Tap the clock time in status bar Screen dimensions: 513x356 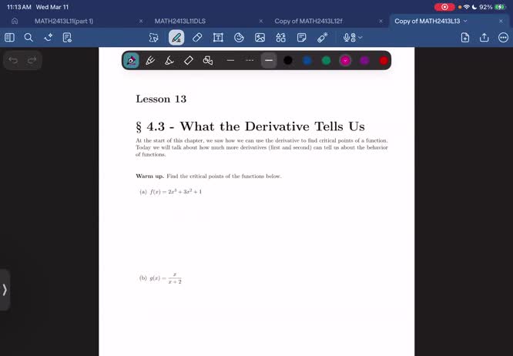tap(19, 7)
